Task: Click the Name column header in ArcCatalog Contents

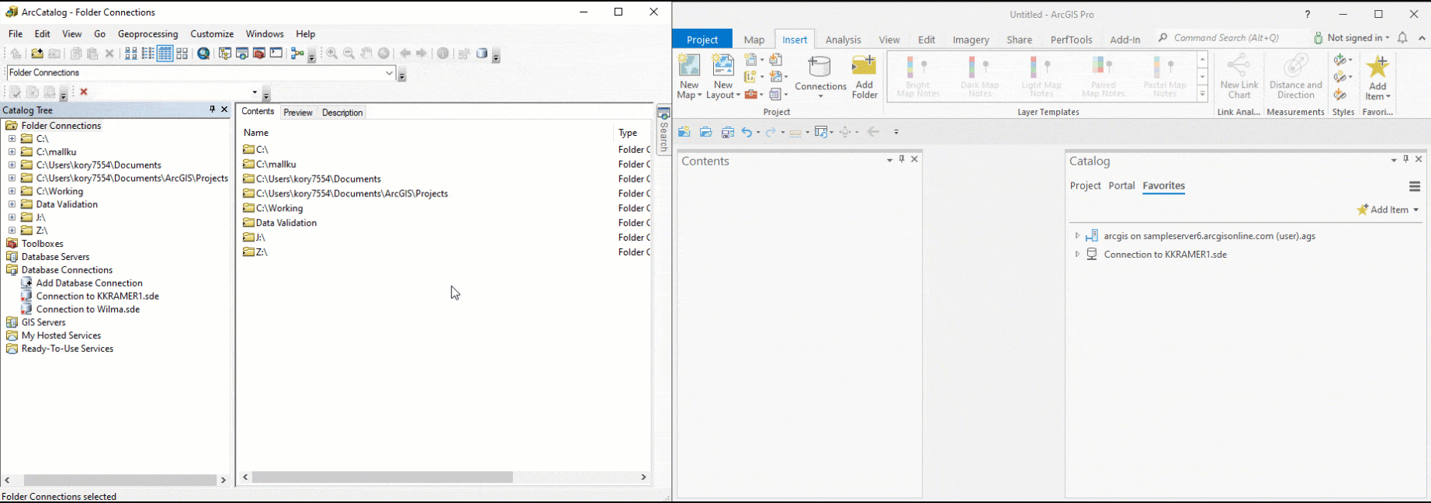Action: [x=256, y=133]
